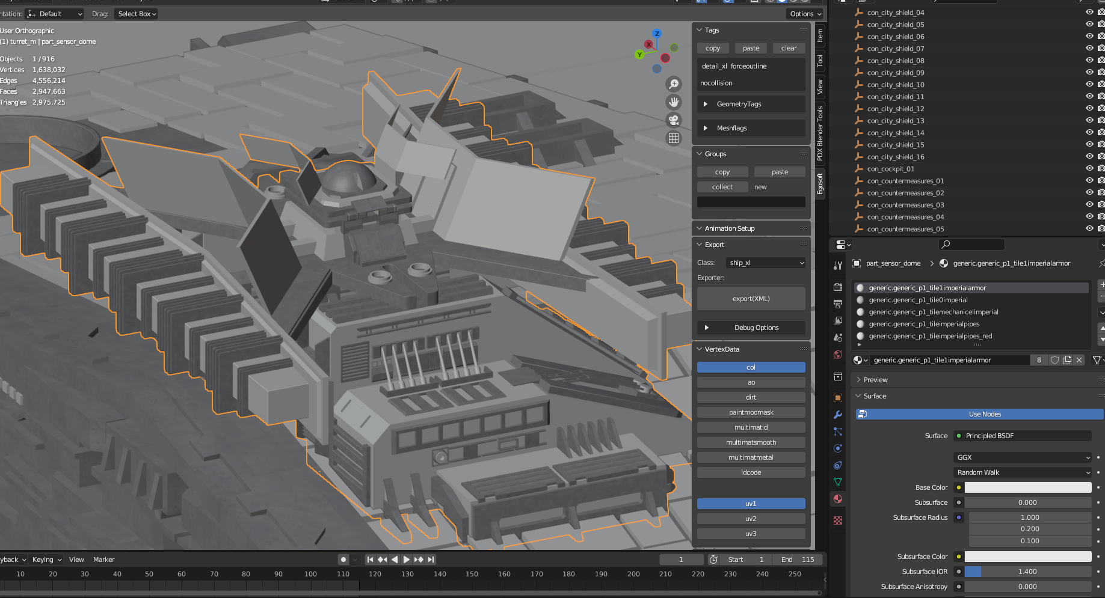The height and width of the screenshot is (598, 1105).
Task: Open the Render properties tab
Action: pyautogui.click(x=837, y=287)
